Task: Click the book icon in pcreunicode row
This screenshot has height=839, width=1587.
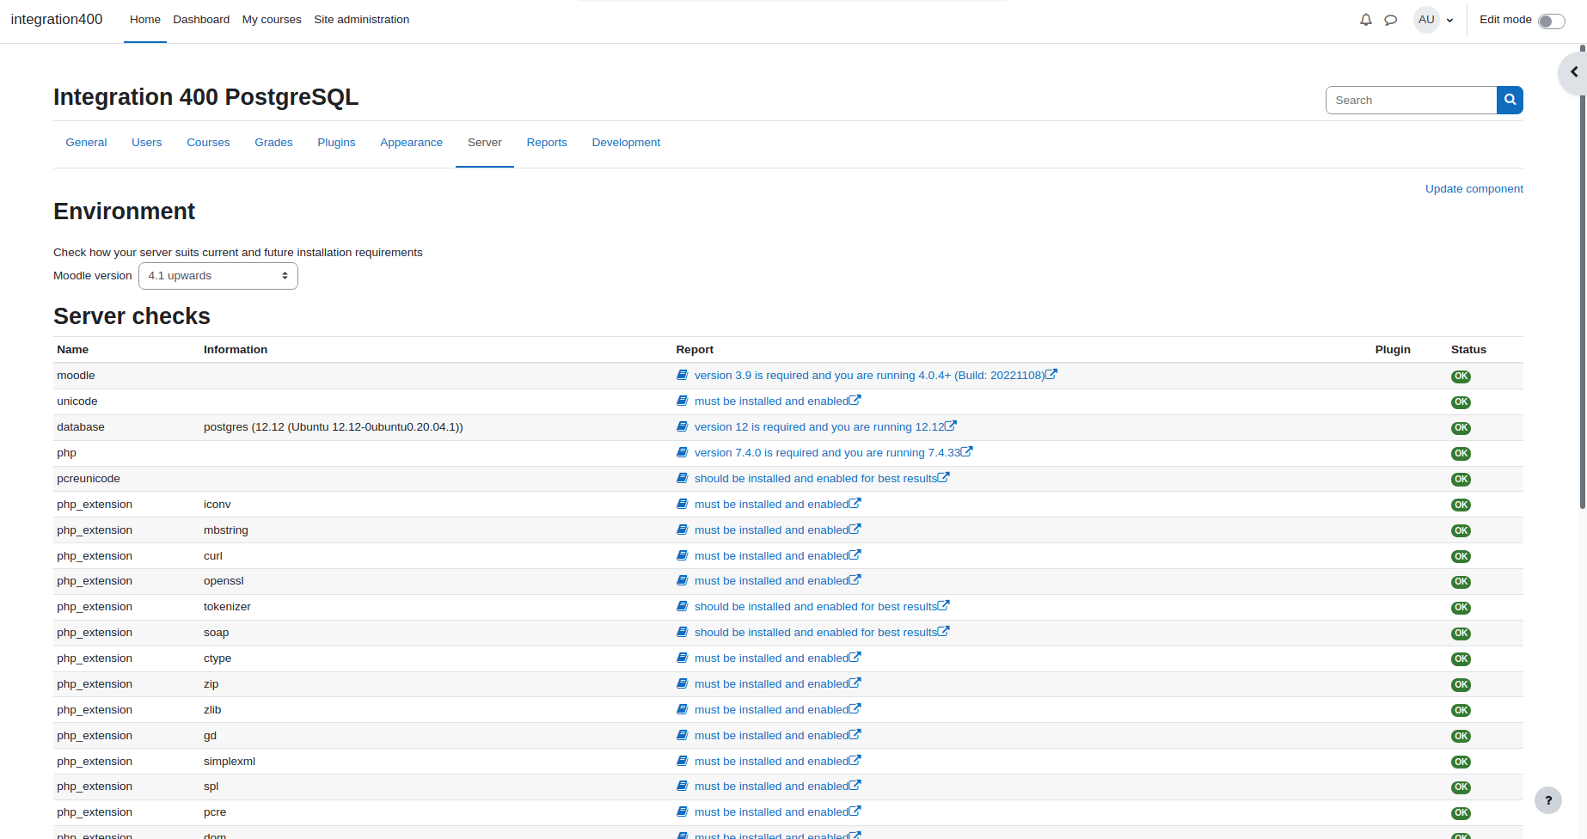Action: [682, 478]
